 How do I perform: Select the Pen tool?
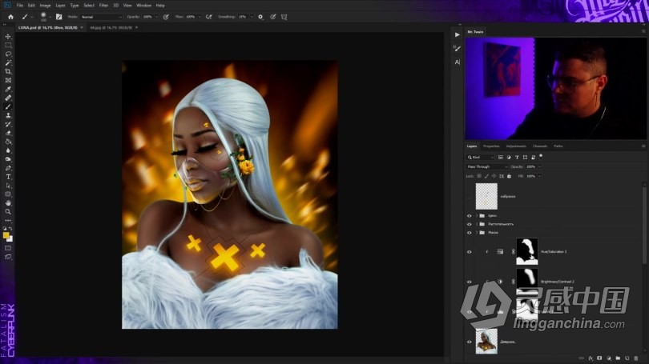(x=8, y=168)
